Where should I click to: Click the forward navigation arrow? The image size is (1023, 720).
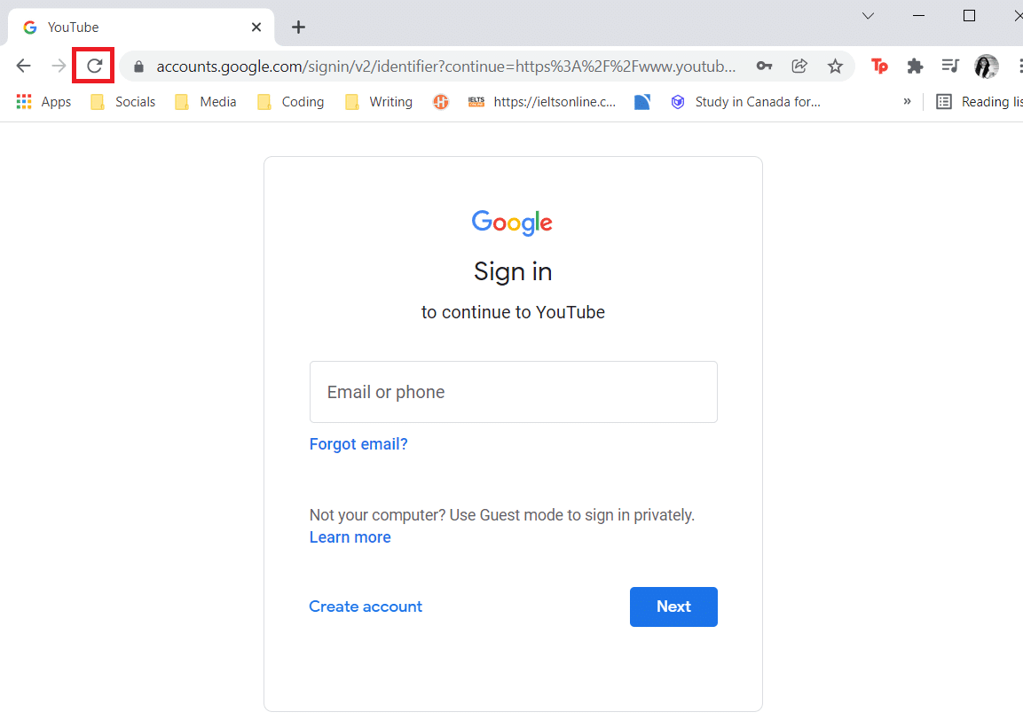click(x=59, y=66)
